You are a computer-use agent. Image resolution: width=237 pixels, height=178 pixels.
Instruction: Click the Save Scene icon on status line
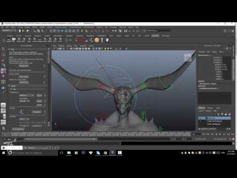tap(27, 31)
